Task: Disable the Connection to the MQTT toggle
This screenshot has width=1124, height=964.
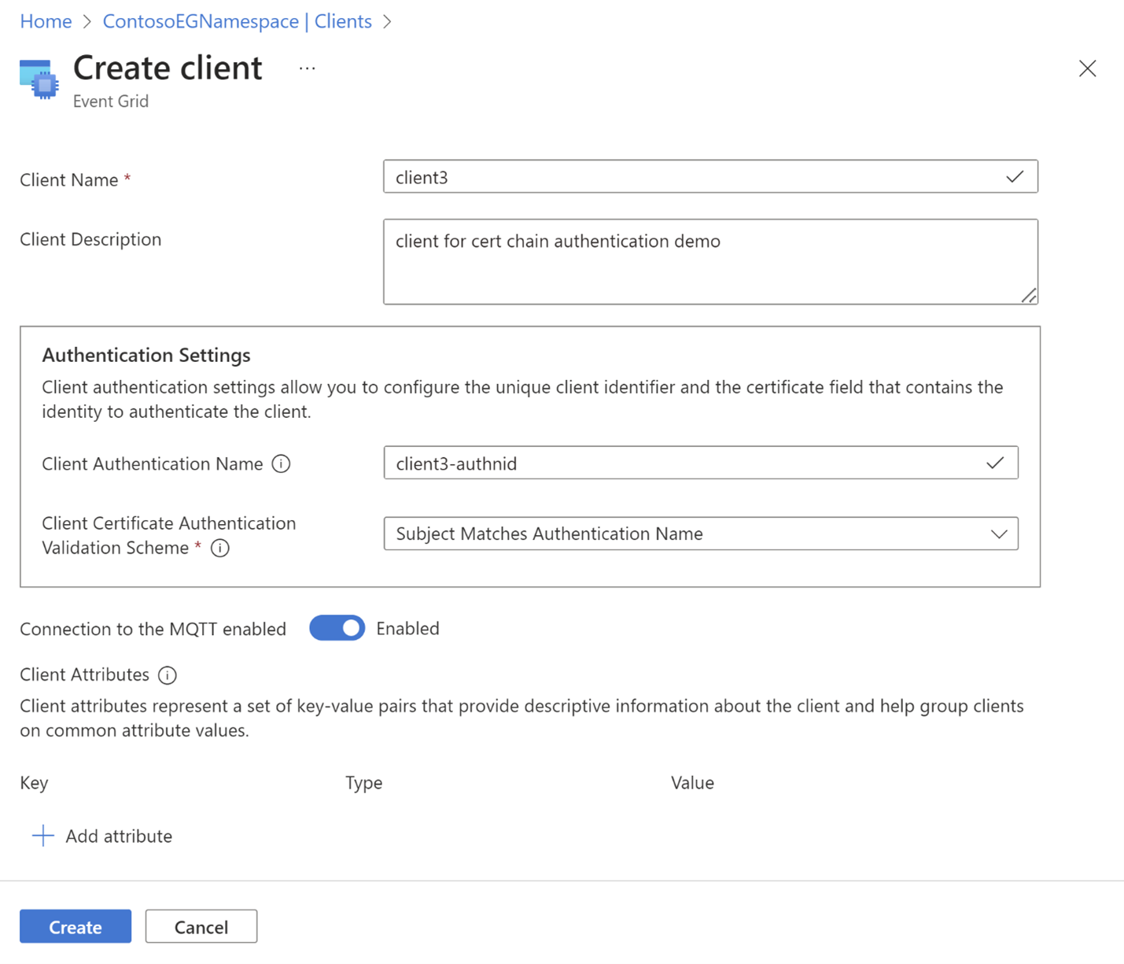Action: pos(337,628)
